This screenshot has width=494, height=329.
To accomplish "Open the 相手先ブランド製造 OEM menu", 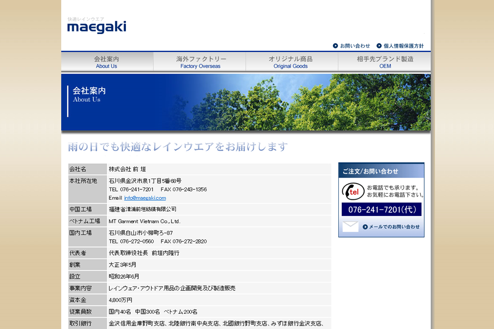I will [384, 62].
